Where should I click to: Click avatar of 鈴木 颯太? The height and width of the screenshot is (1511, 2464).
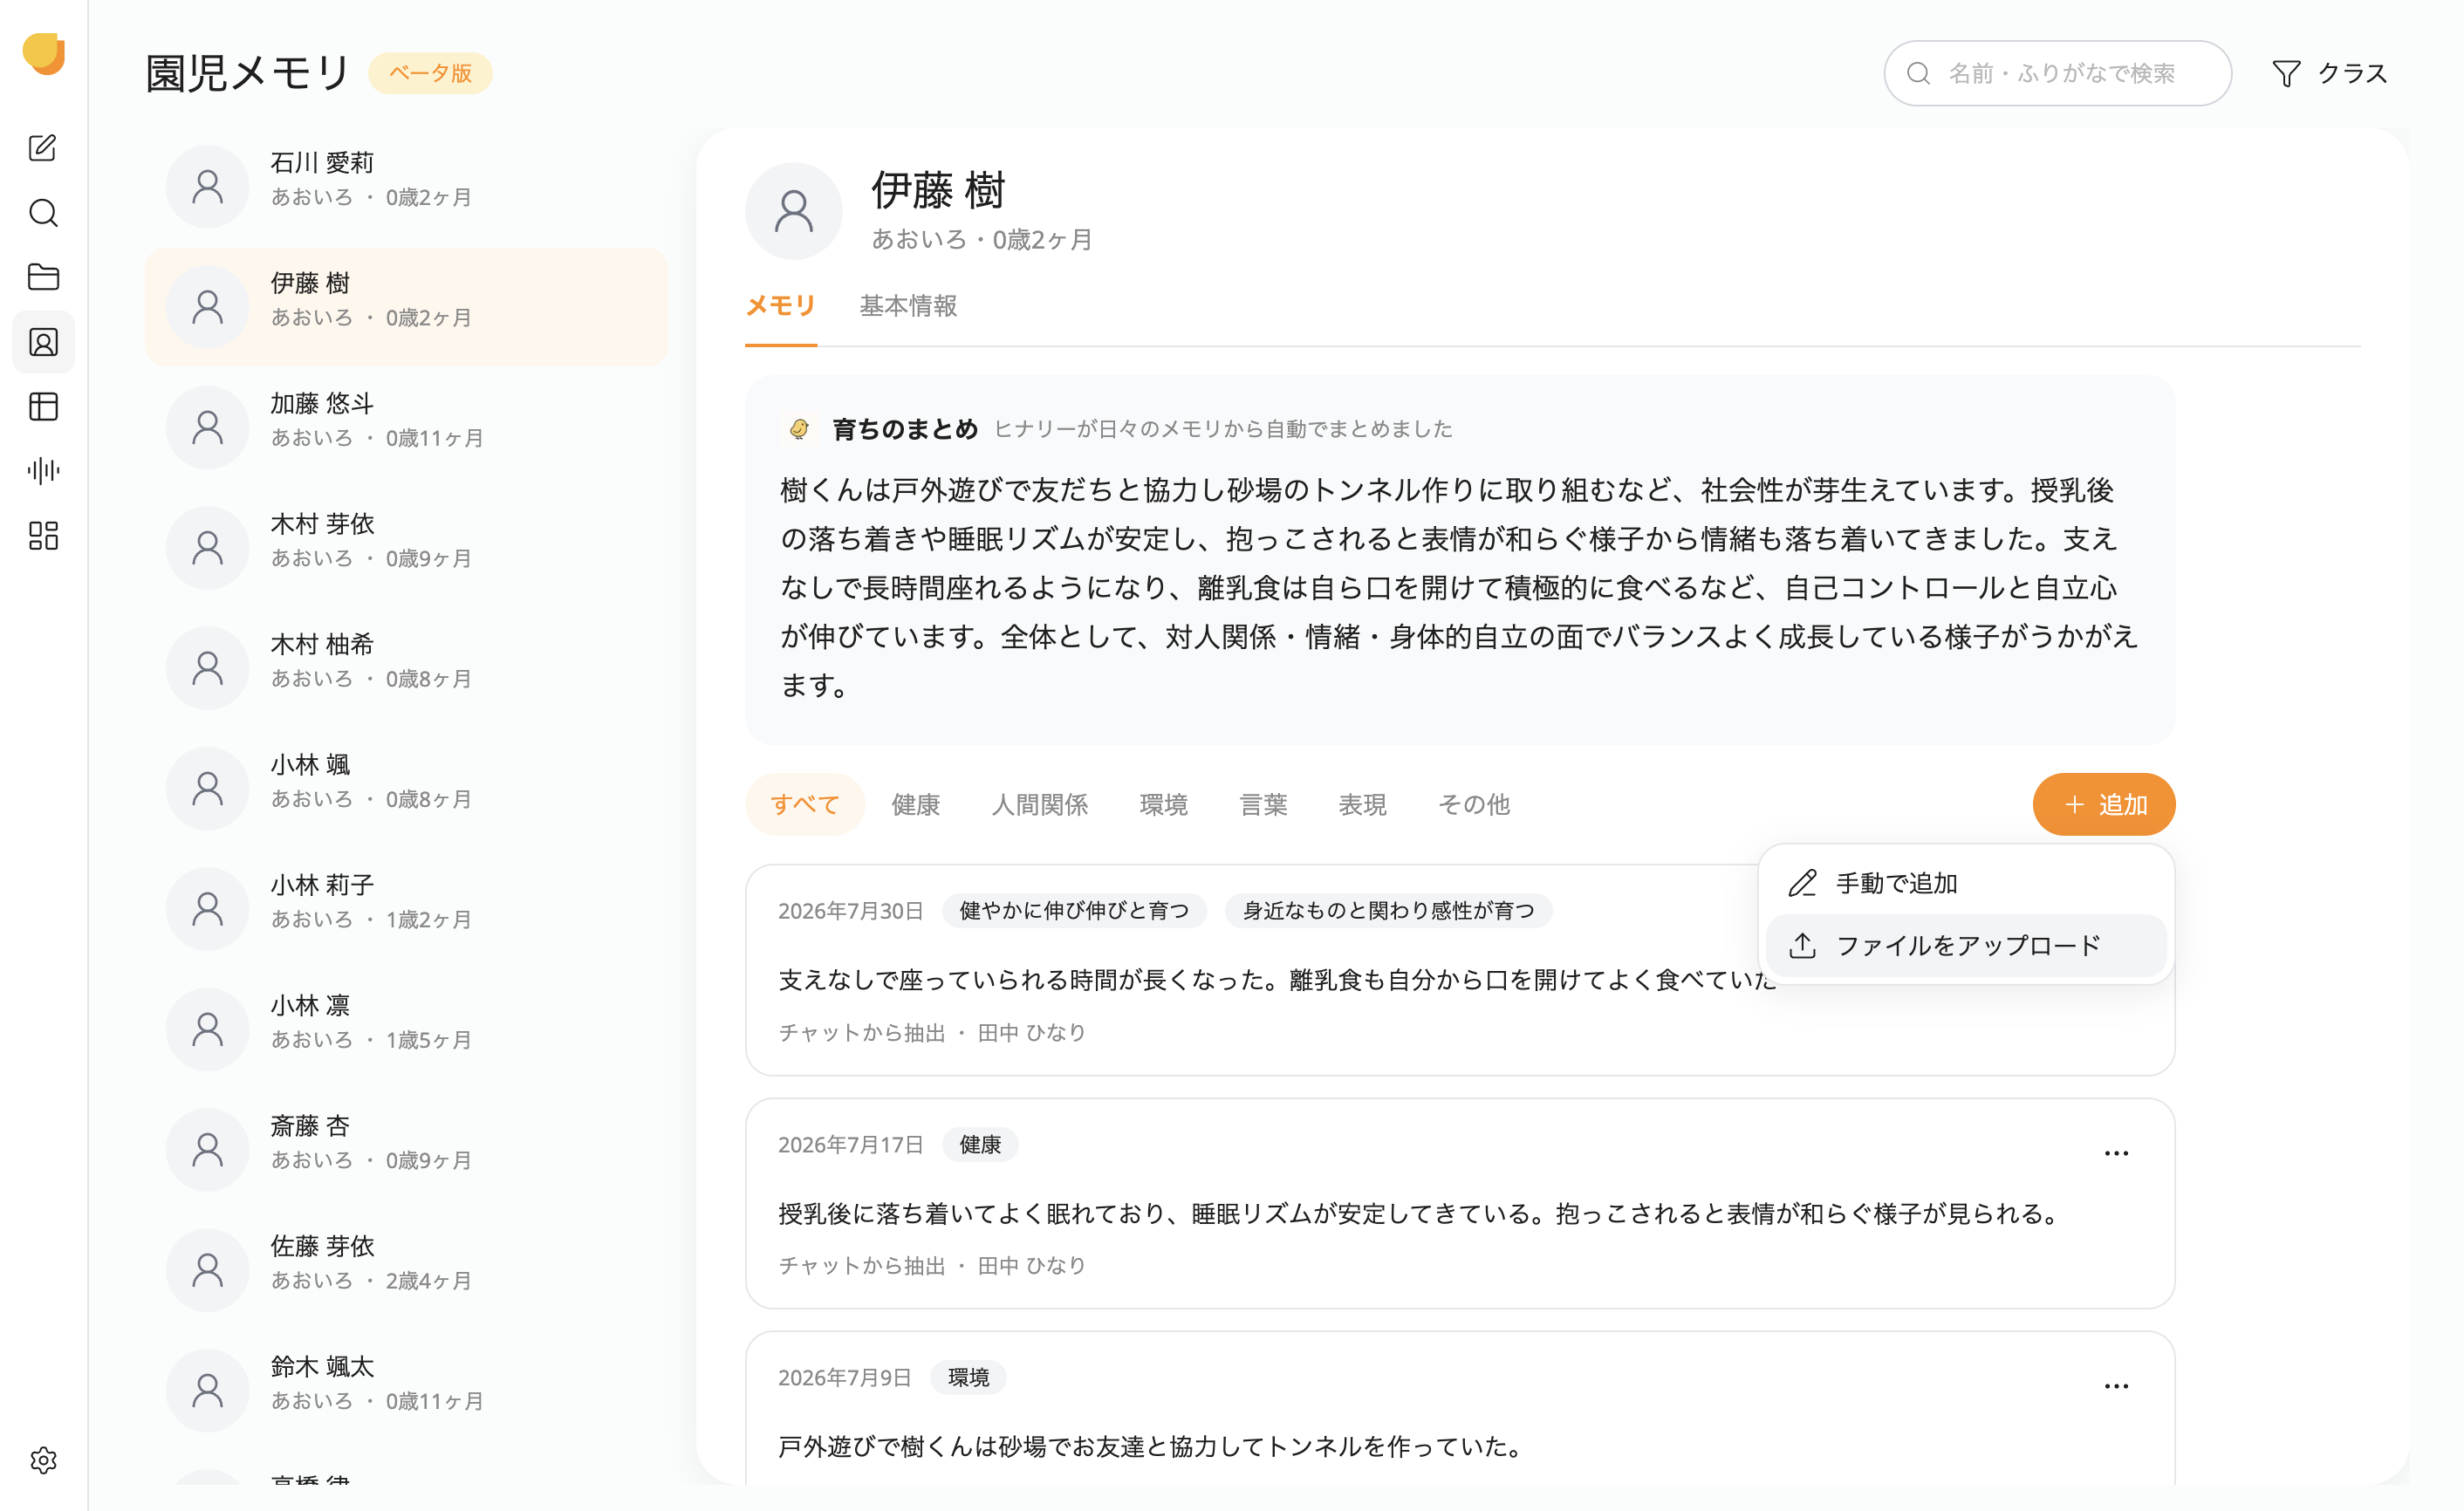pyautogui.click(x=207, y=1391)
